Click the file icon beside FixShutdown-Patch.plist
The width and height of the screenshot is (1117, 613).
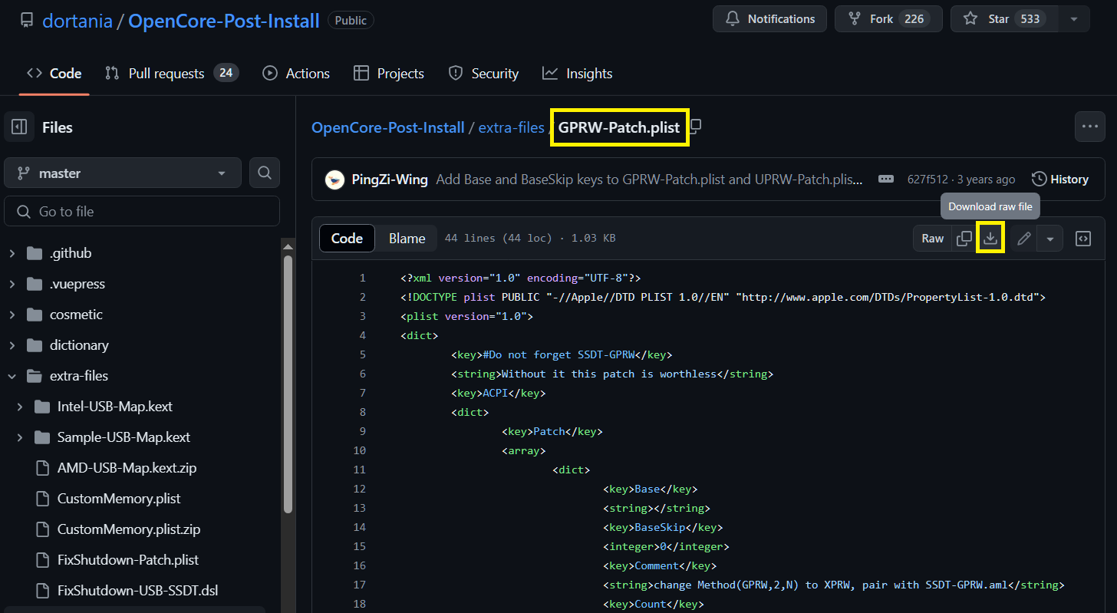pos(42,560)
